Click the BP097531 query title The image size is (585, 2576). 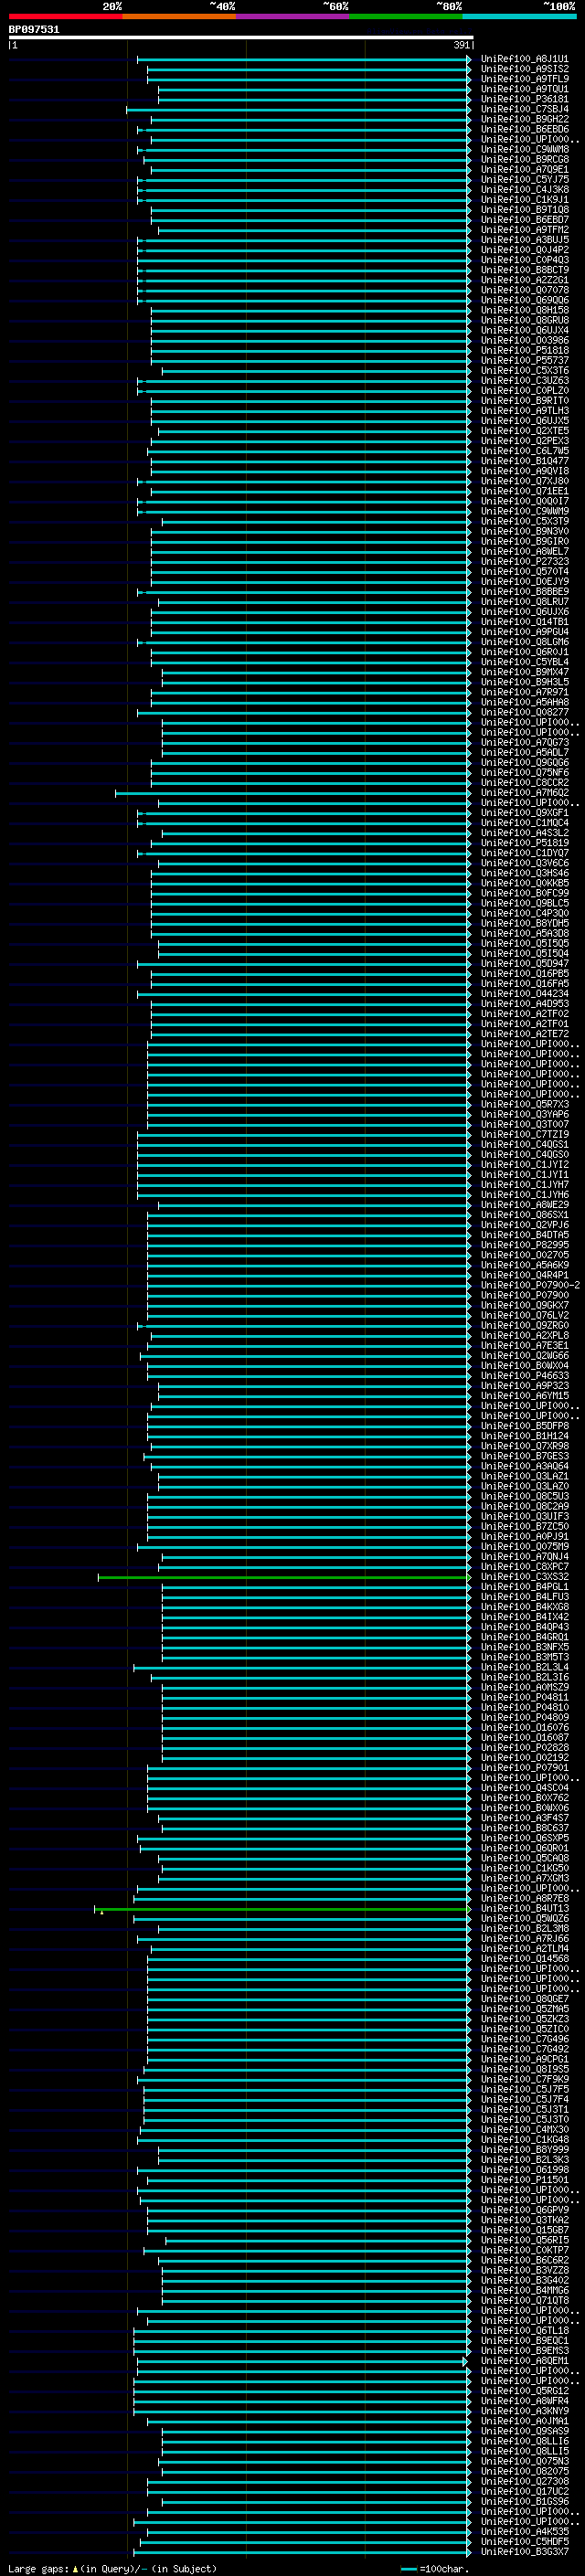[34, 30]
